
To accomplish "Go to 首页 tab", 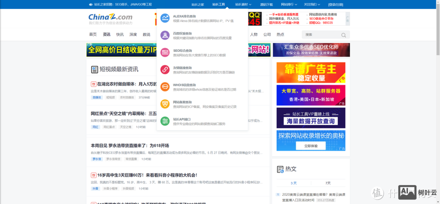I will coord(93,35).
